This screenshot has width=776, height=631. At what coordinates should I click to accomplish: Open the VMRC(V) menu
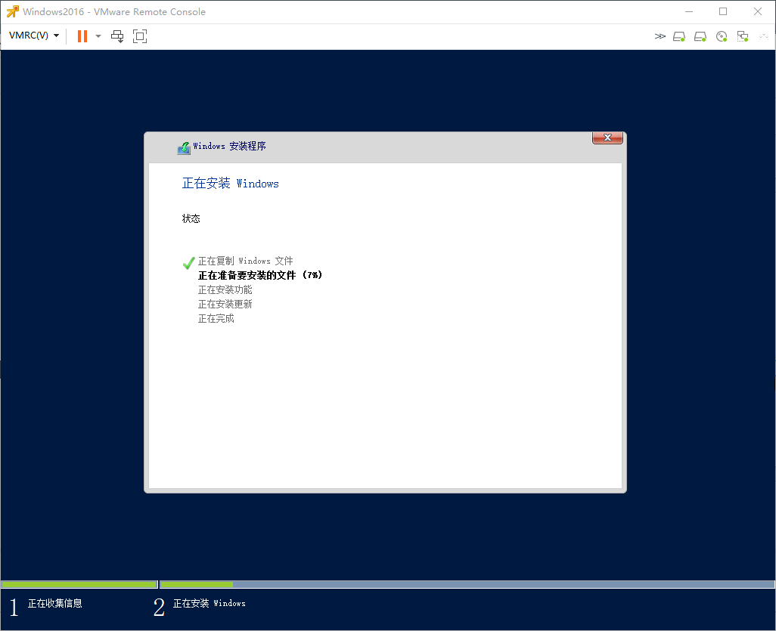(x=34, y=36)
